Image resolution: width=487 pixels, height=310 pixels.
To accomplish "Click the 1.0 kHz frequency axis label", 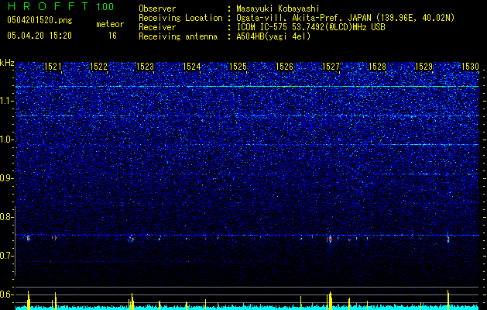I will click(6, 139).
